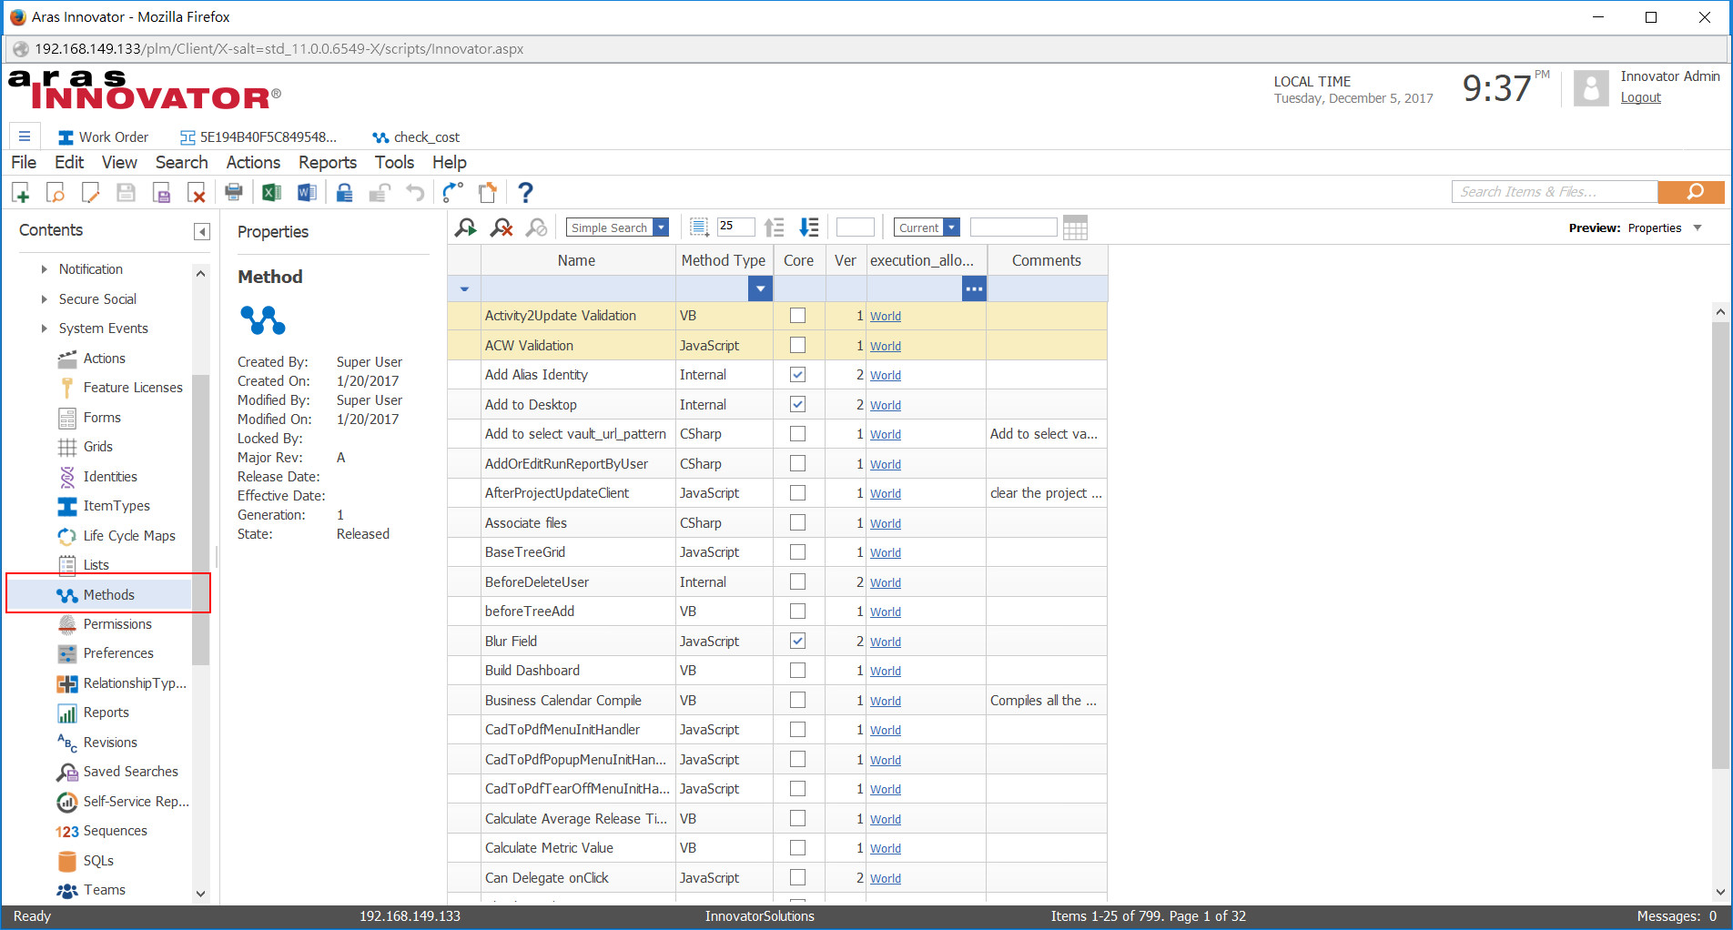1733x930 pixels.
Task: Open the Edit menu
Action: (x=69, y=162)
